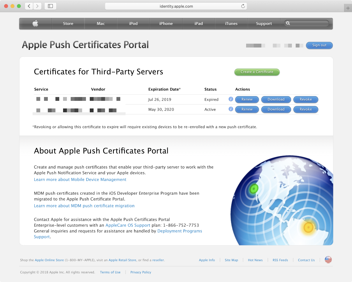352x282 pixels.
Task: Reload the page with refresh icon
Action: pyautogui.click(x=243, y=6)
